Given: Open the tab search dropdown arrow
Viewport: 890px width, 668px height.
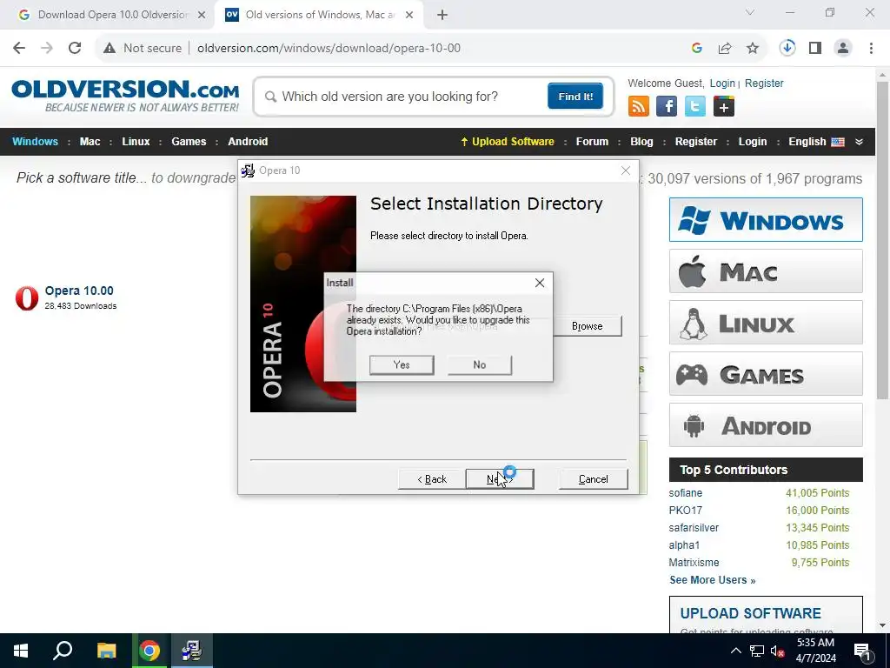Looking at the screenshot, I should click(x=750, y=12).
